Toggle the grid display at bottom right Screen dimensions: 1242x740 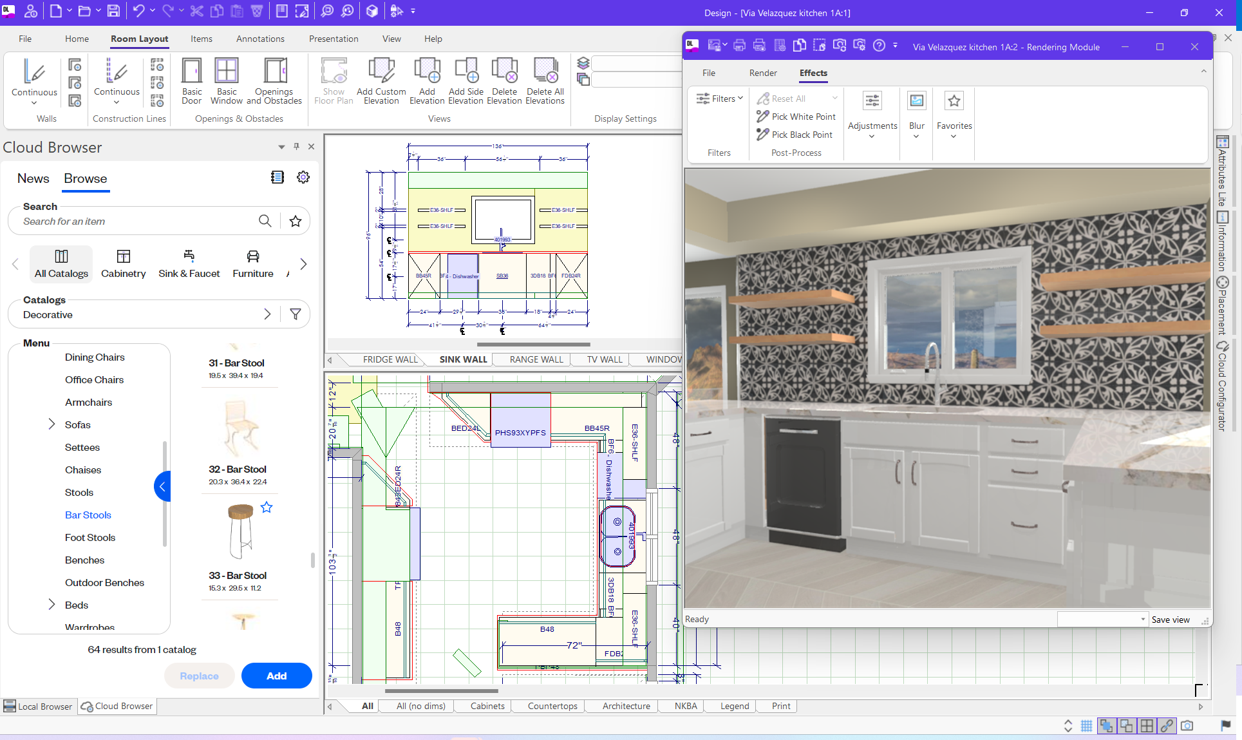tap(1087, 726)
